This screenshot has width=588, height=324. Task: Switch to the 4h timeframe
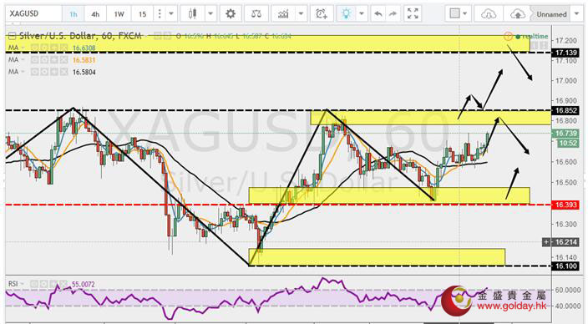95,14
